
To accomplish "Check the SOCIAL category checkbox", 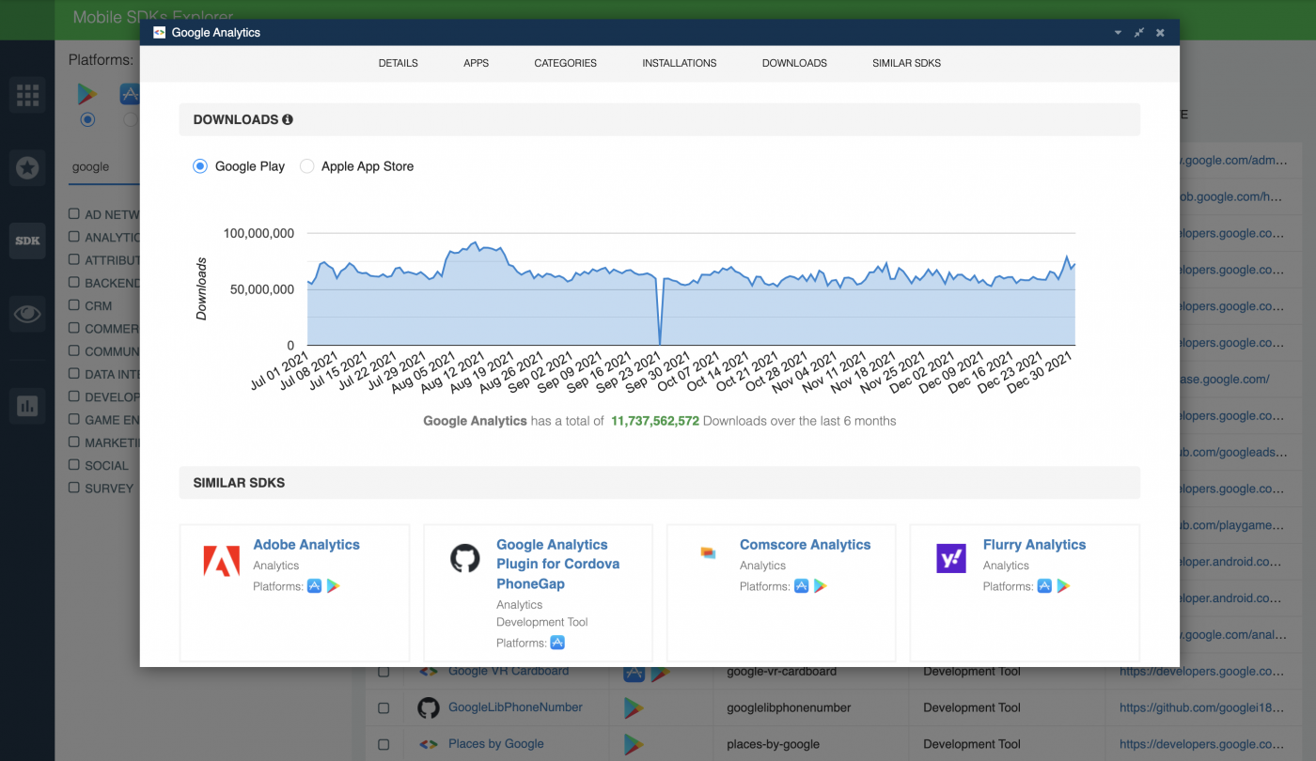I will [x=74, y=465].
